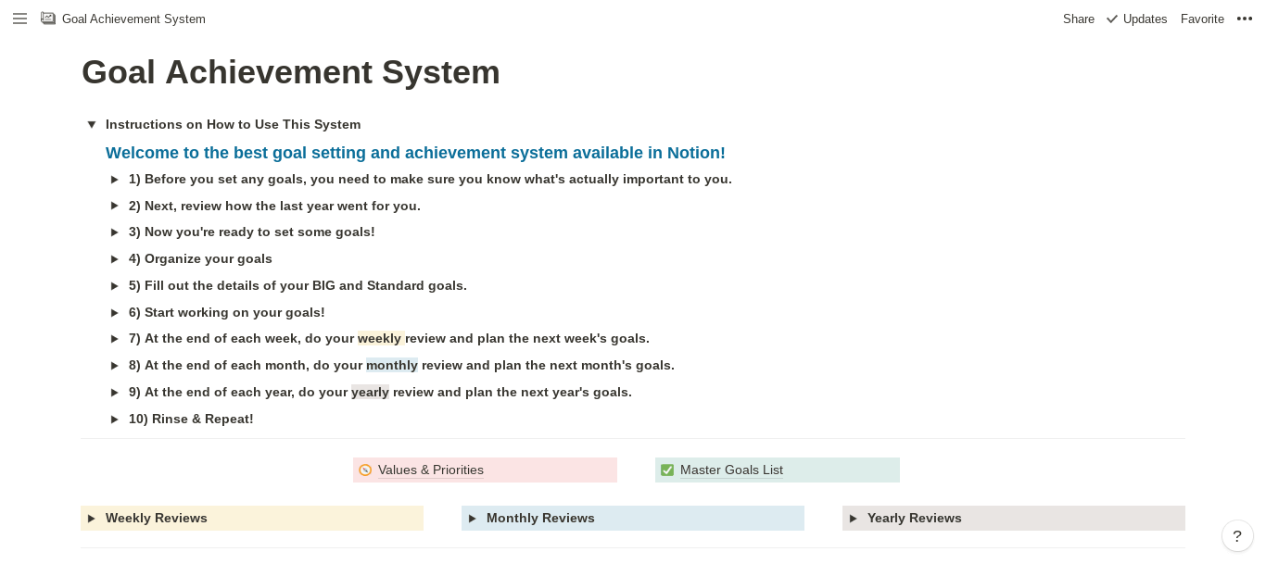Click the highlighted word weekly in step 7

[380, 339]
